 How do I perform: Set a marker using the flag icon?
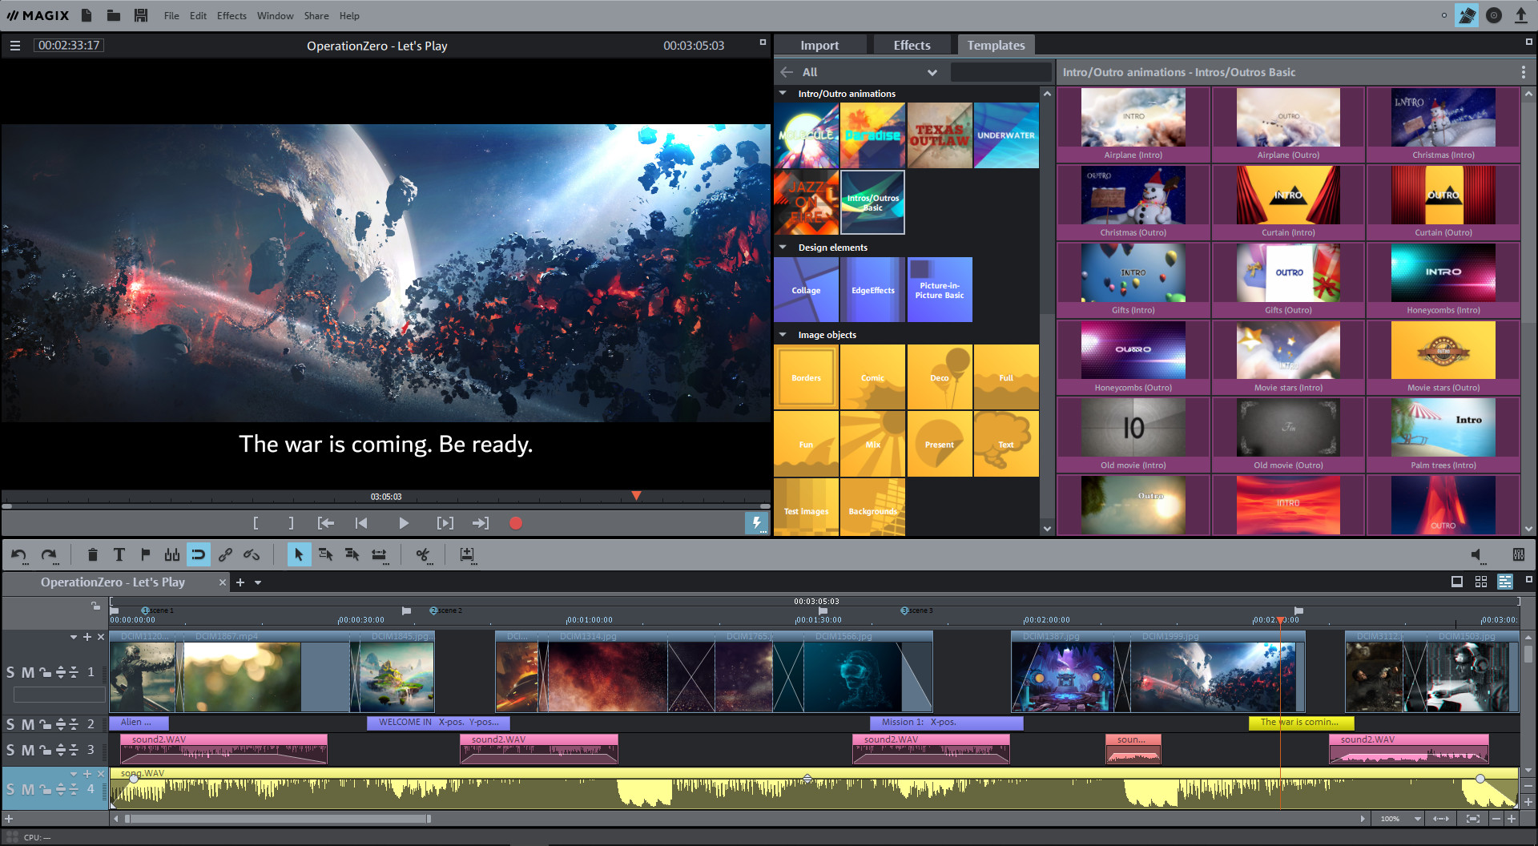tap(145, 554)
